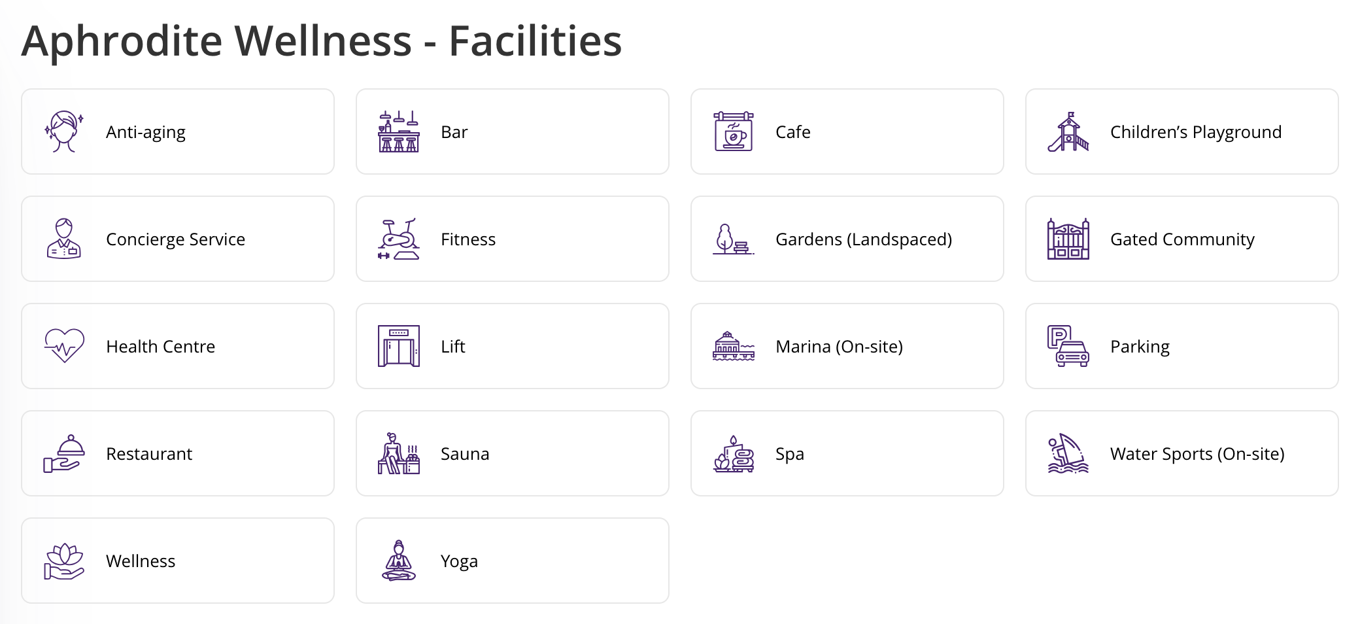Click the Health Centre heartbeat icon
Screen dimensions: 1360x624
tap(64, 346)
